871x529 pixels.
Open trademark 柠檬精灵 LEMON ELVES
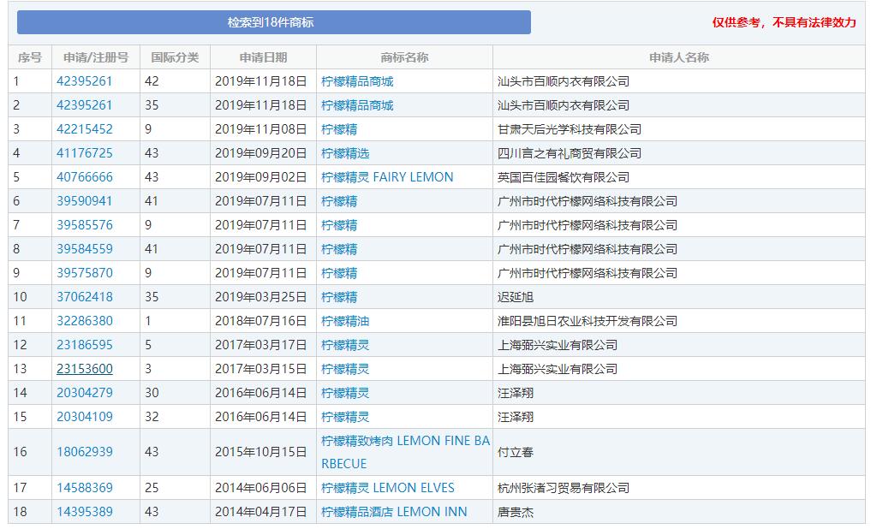pos(387,488)
